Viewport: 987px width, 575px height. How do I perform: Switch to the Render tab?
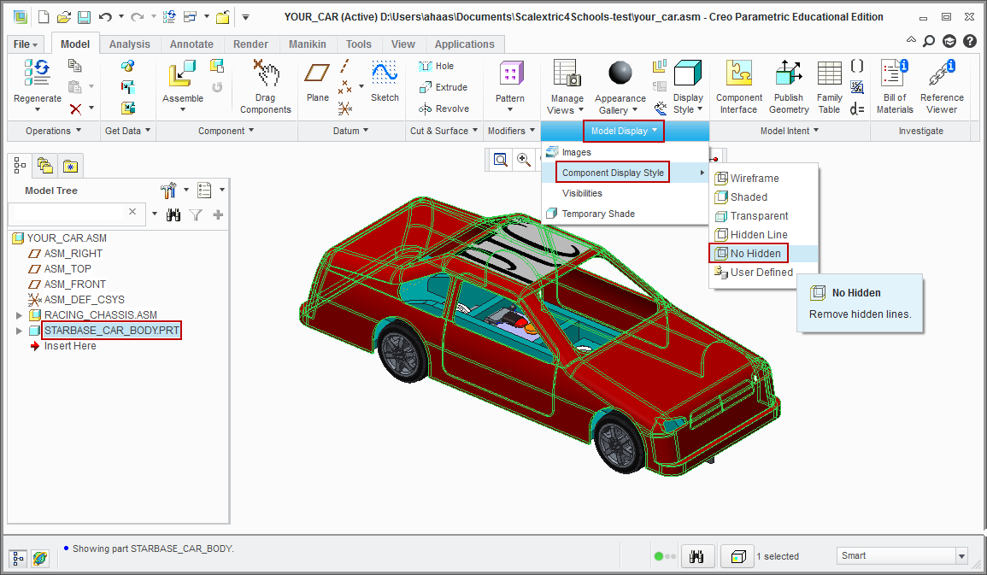(250, 44)
